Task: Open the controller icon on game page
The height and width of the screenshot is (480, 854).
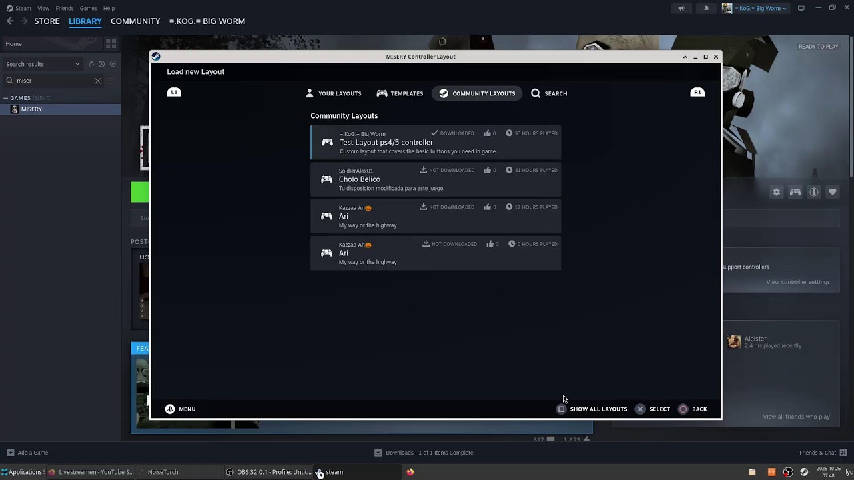Action: coord(795,192)
